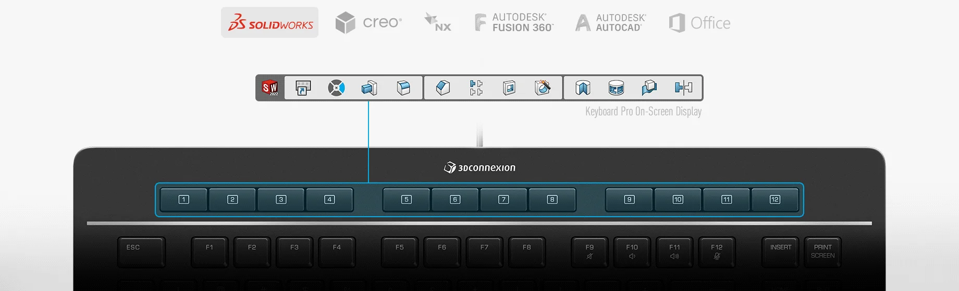The width and height of the screenshot is (959, 291).
Task: Select the Extruded Boss/Base icon
Action: pos(369,88)
